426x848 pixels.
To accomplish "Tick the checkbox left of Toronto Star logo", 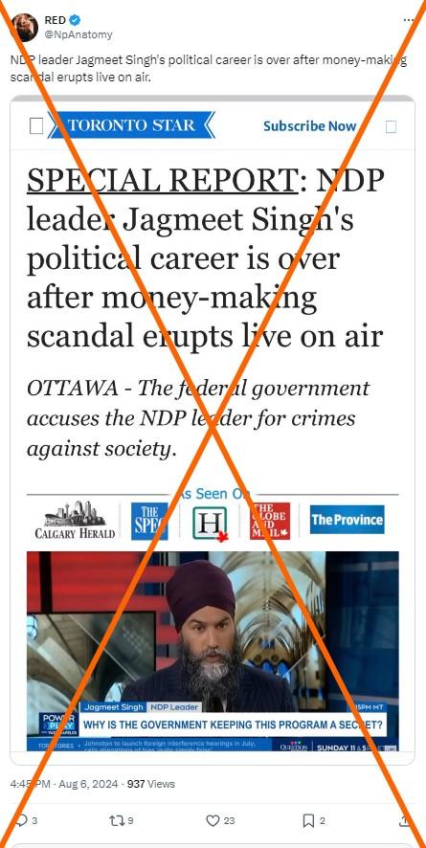I will [36, 126].
